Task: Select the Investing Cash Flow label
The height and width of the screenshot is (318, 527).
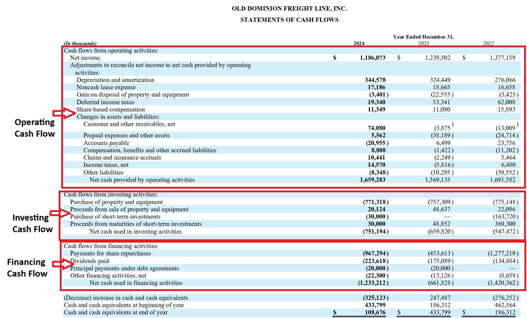Action: tap(31, 223)
